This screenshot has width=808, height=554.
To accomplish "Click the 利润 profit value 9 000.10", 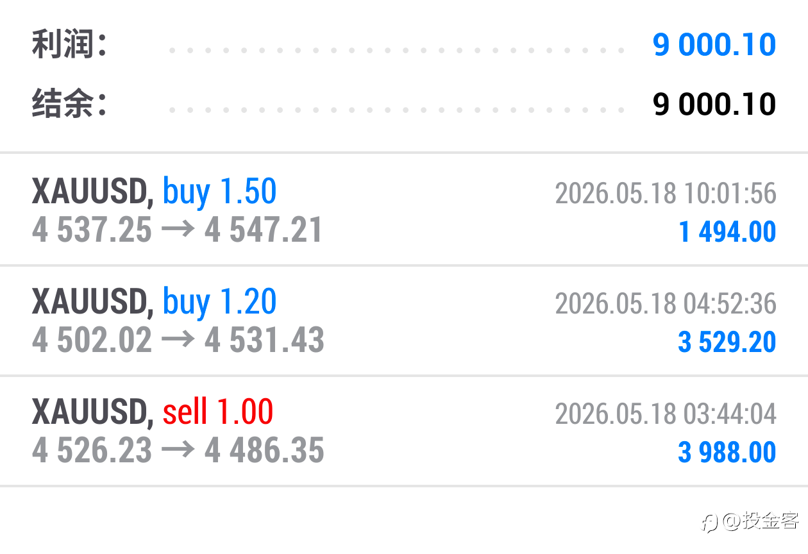I will 714,45.
